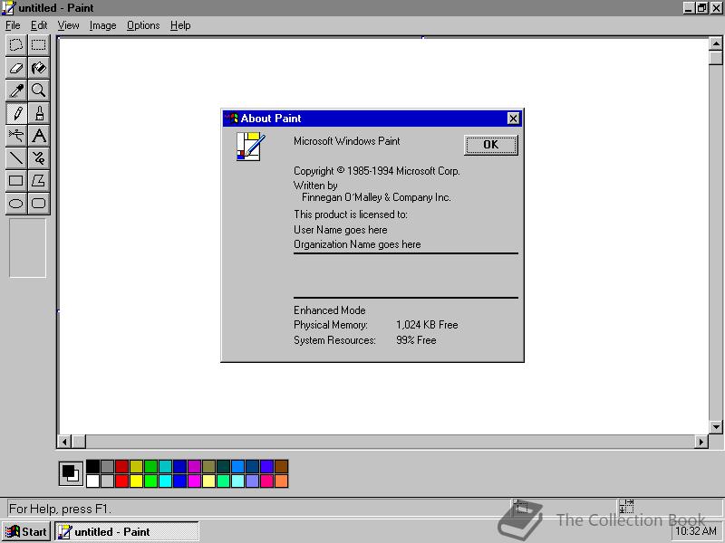Open the View menu
The width and height of the screenshot is (725, 543).
pos(68,25)
